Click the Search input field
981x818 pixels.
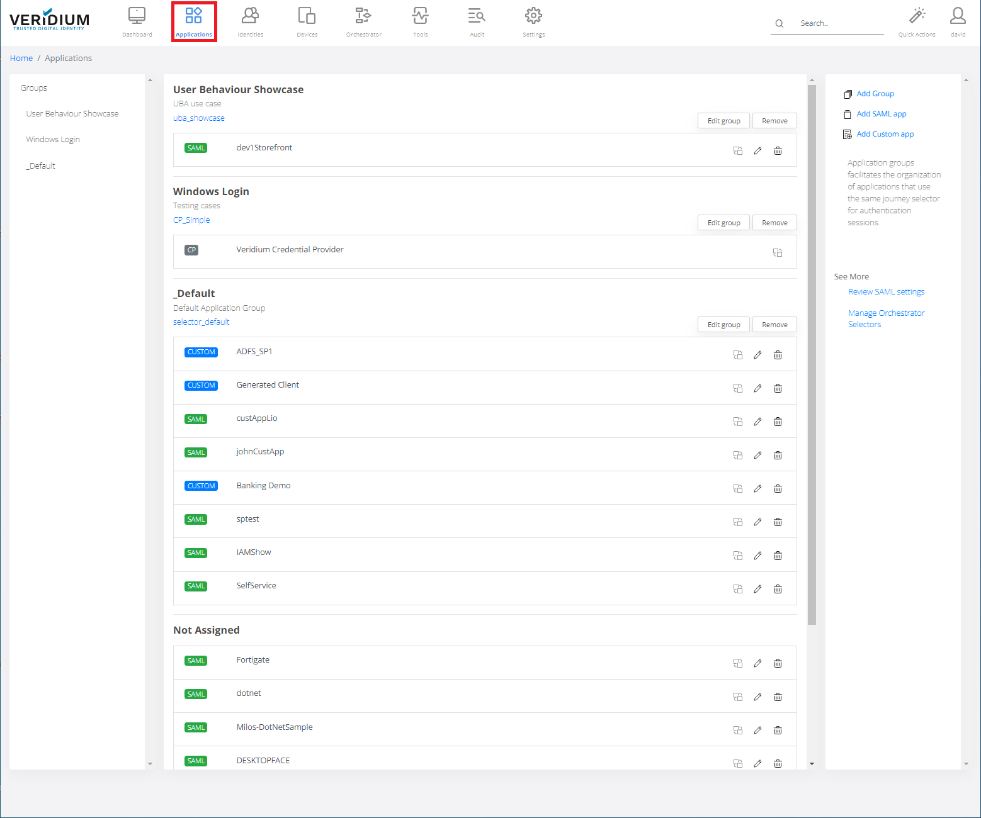coord(839,23)
